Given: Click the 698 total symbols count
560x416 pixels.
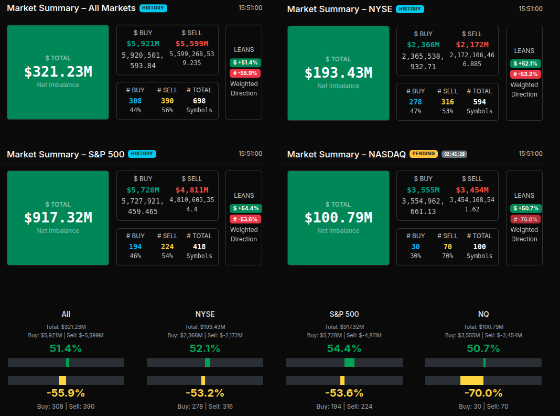Looking at the screenshot, I should tap(199, 101).
